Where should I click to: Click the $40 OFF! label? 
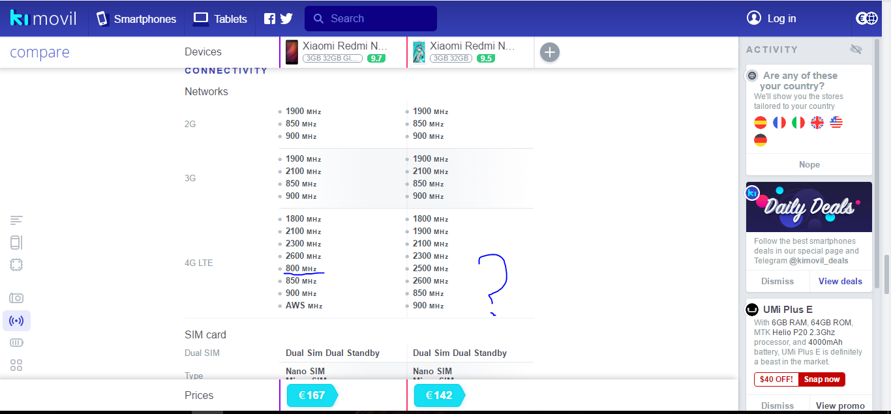776,379
